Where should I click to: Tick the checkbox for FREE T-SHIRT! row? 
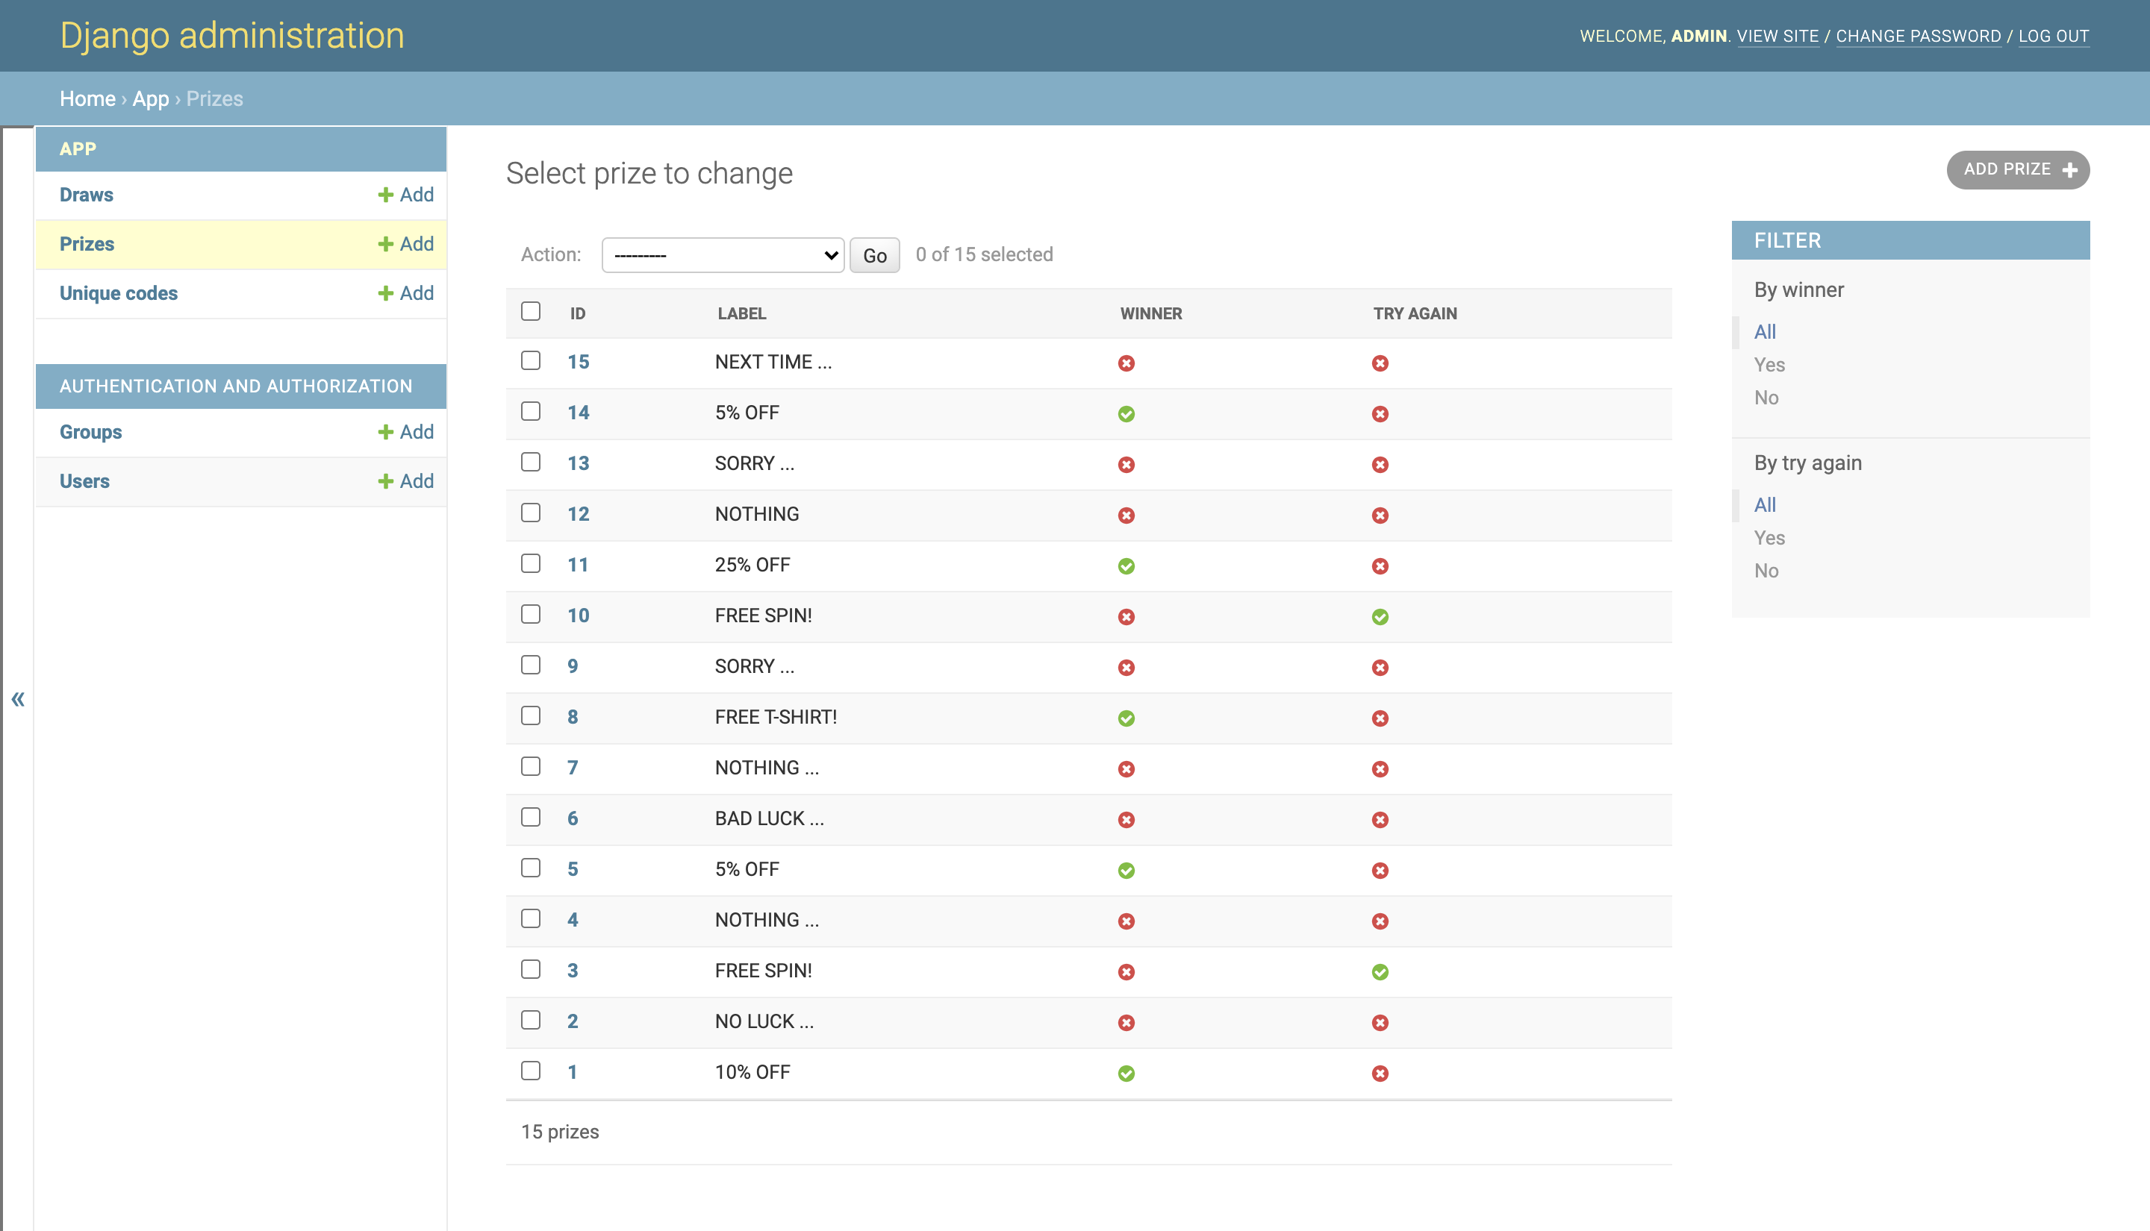pyautogui.click(x=530, y=716)
